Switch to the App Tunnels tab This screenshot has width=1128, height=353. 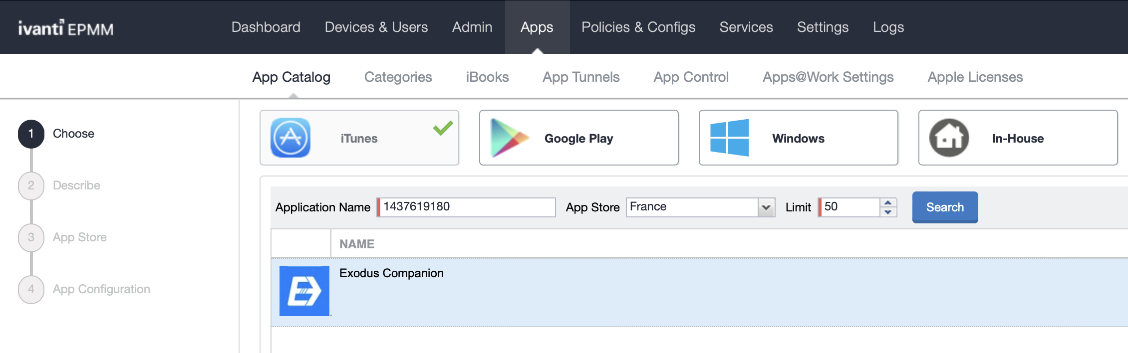click(581, 77)
